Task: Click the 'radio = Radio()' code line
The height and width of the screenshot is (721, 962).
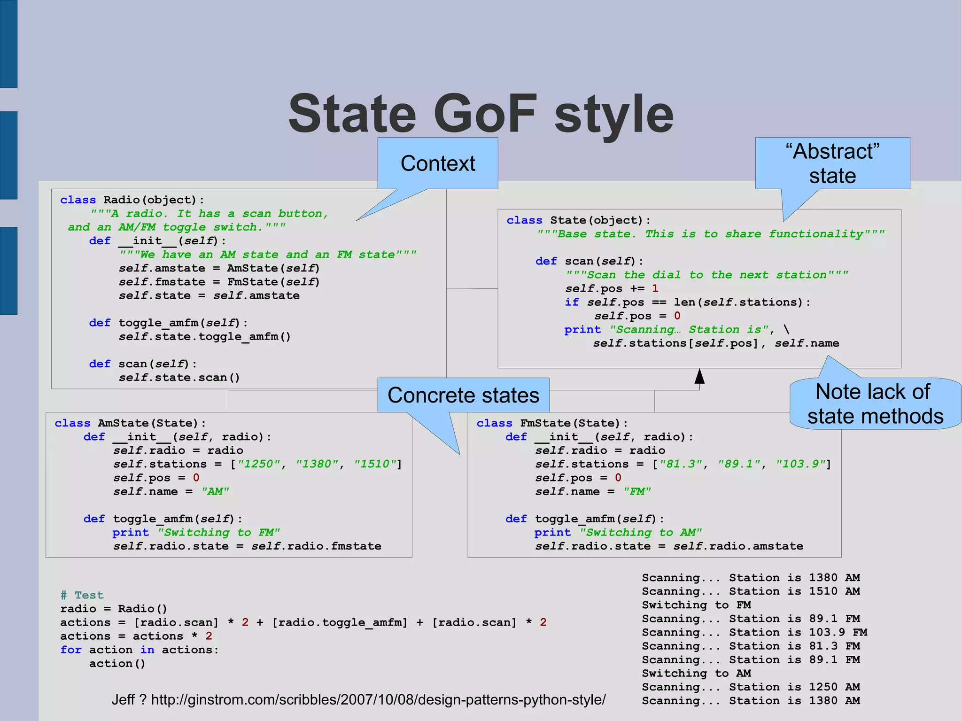Action: pyautogui.click(x=113, y=609)
